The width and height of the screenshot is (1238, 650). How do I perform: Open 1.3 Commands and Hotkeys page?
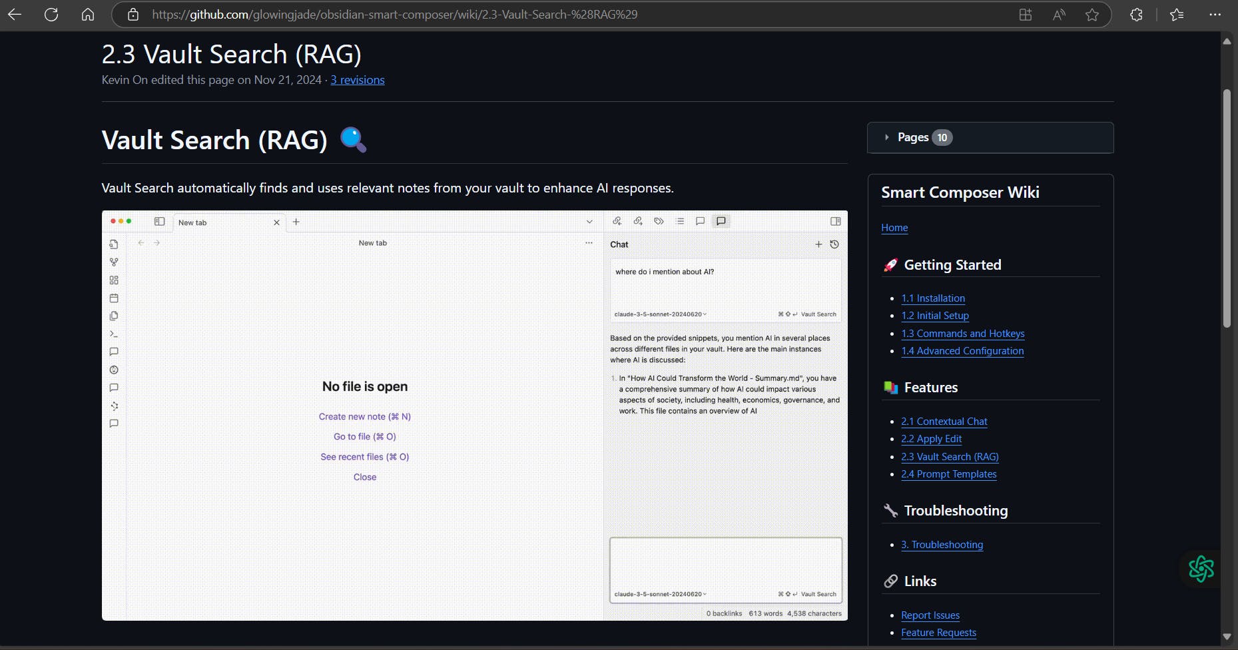point(963,334)
